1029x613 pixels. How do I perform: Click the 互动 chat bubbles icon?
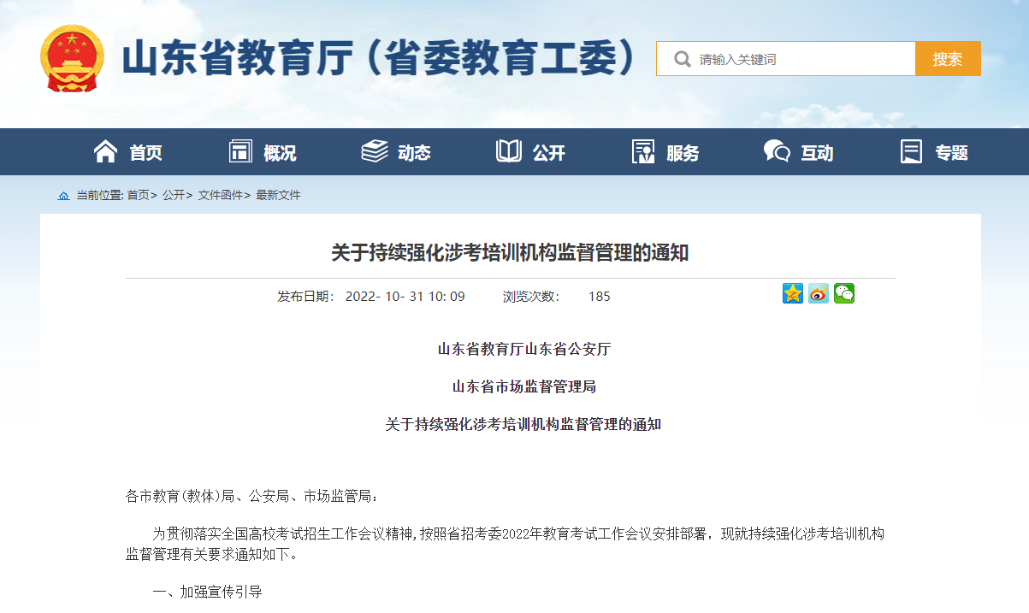pyautogui.click(x=777, y=151)
